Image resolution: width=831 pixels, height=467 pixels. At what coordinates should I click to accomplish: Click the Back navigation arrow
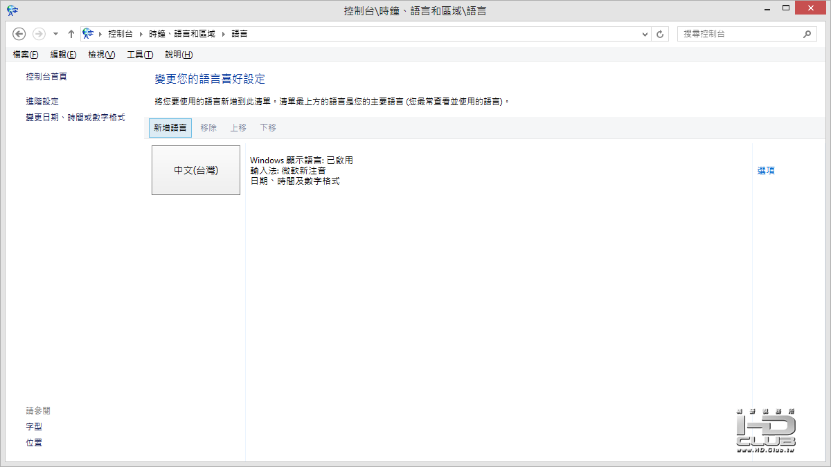pyautogui.click(x=19, y=33)
